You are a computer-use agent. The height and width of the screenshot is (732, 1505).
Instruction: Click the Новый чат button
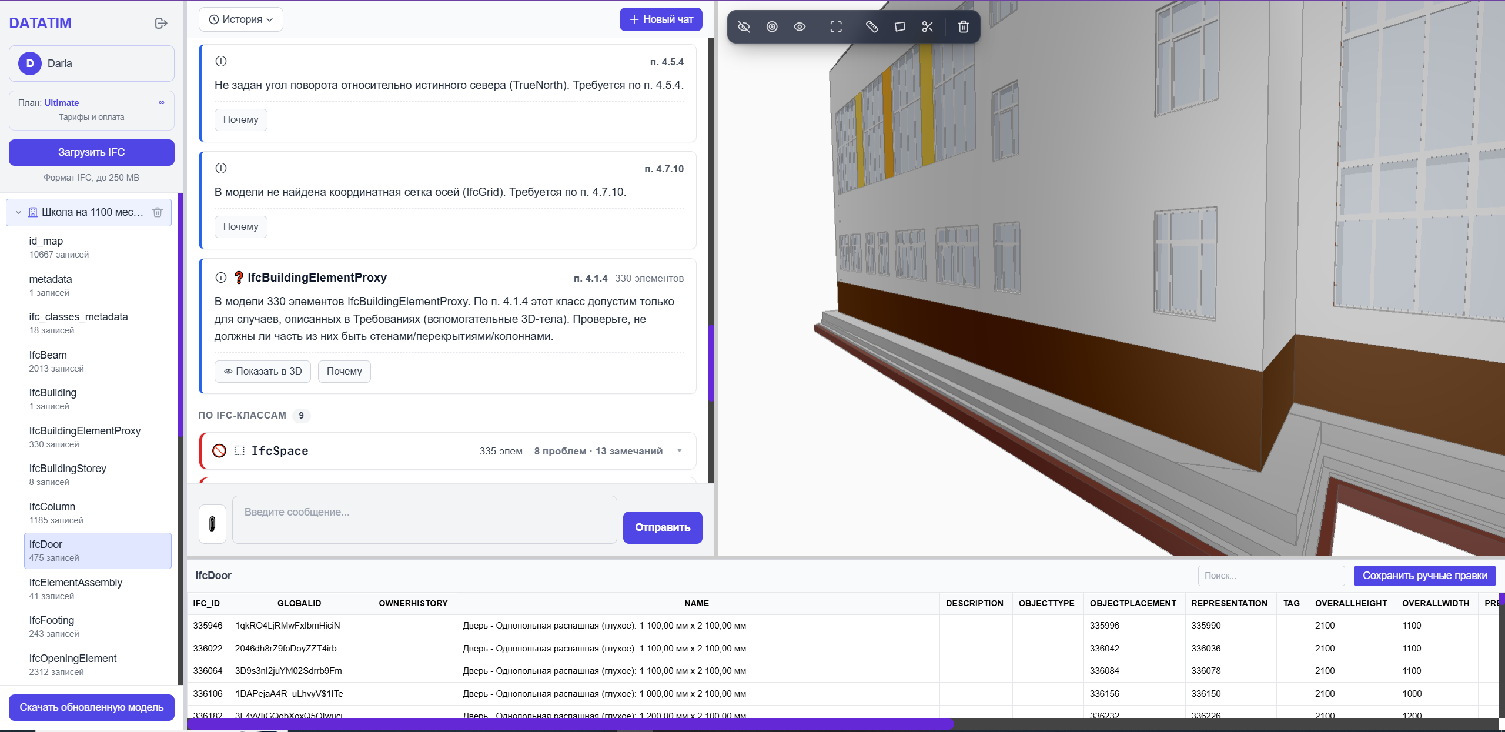click(x=661, y=19)
